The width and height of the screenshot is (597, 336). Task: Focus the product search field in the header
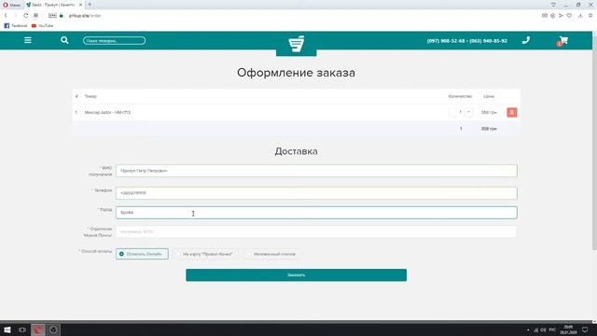[114, 41]
